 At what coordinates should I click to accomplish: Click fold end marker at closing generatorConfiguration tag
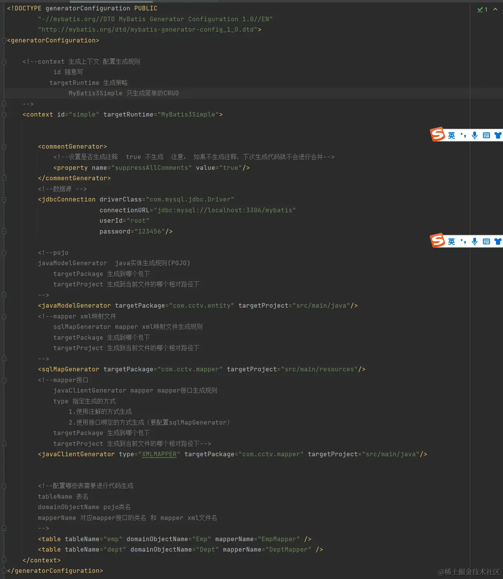(4, 571)
